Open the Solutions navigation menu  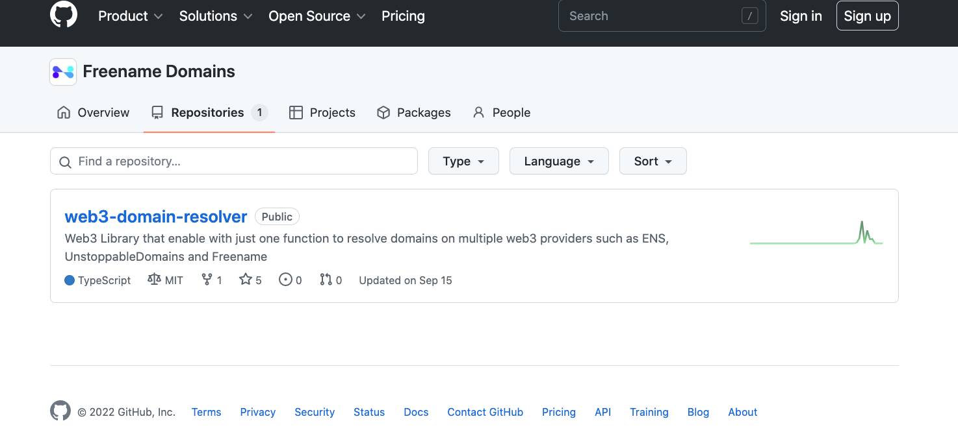coord(216,16)
